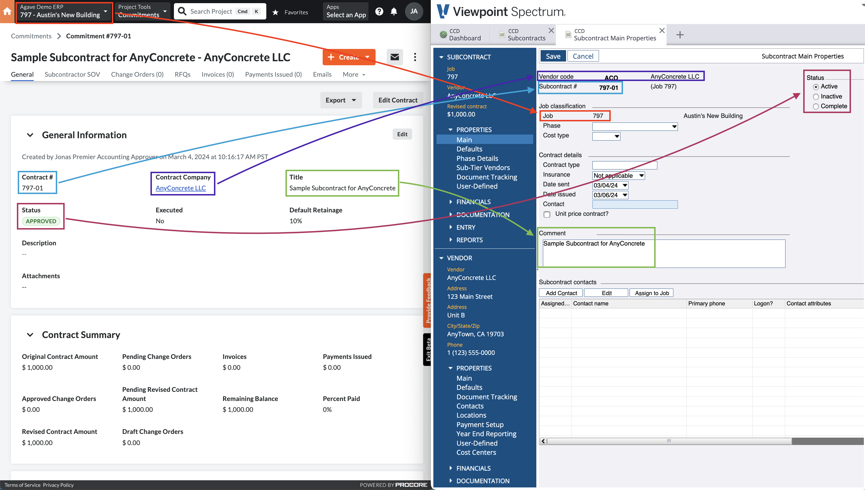865x490 pixels.
Task: Open the More tab dropdown
Action: [354, 74]
